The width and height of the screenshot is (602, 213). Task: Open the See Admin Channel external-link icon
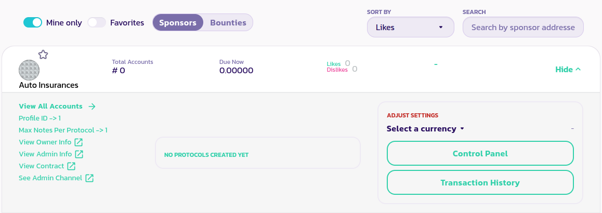[89, 178]
